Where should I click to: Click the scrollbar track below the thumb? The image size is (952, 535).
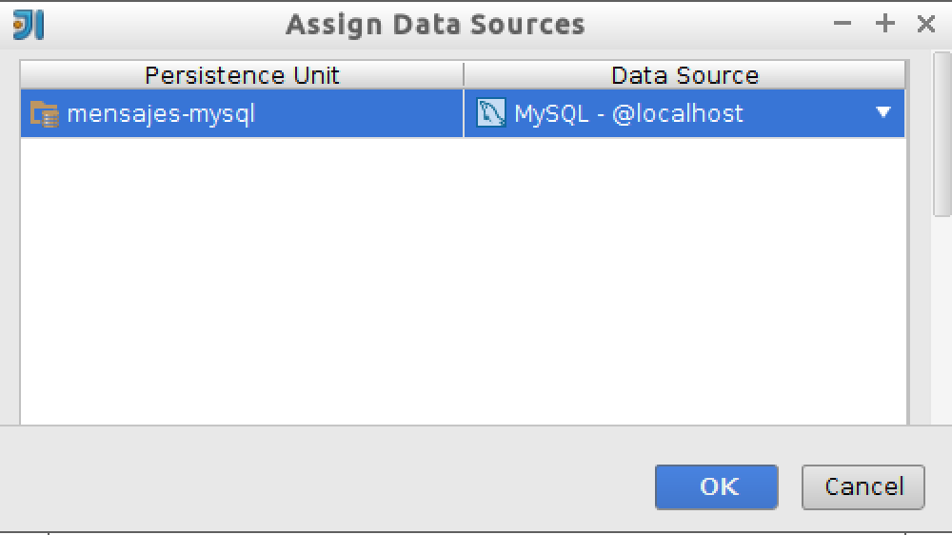pos(942,319)
